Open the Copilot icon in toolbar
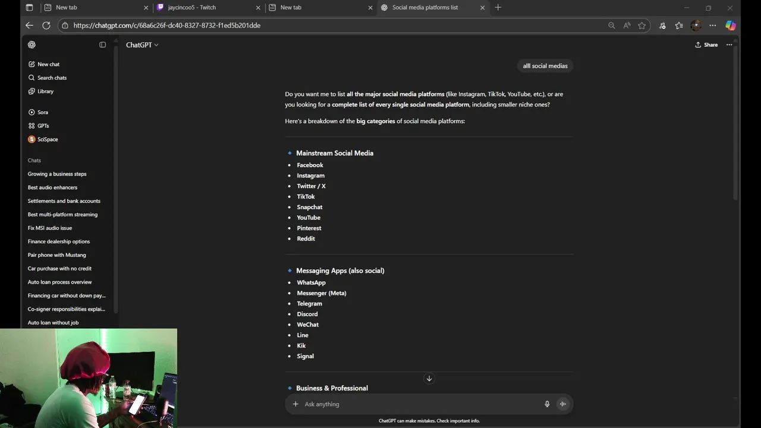Screen dimensions: 761x428 [x=731, y=26]
